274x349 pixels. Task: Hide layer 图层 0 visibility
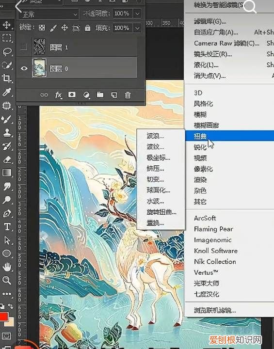pyautogui.click(x=24, y=68)
